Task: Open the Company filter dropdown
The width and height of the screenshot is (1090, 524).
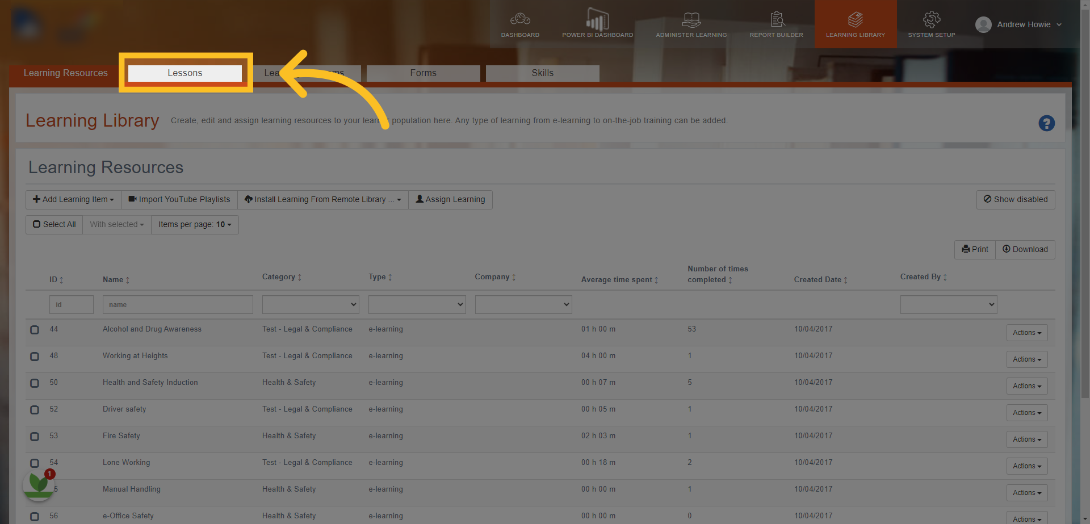Action: tap(523, 304)
